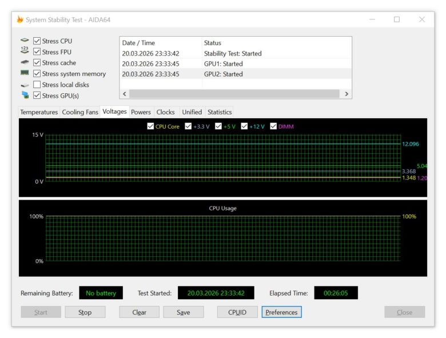This screenshot has width=446, height=338.
Task: Show the Unified tab
Action: click(192, 112)
